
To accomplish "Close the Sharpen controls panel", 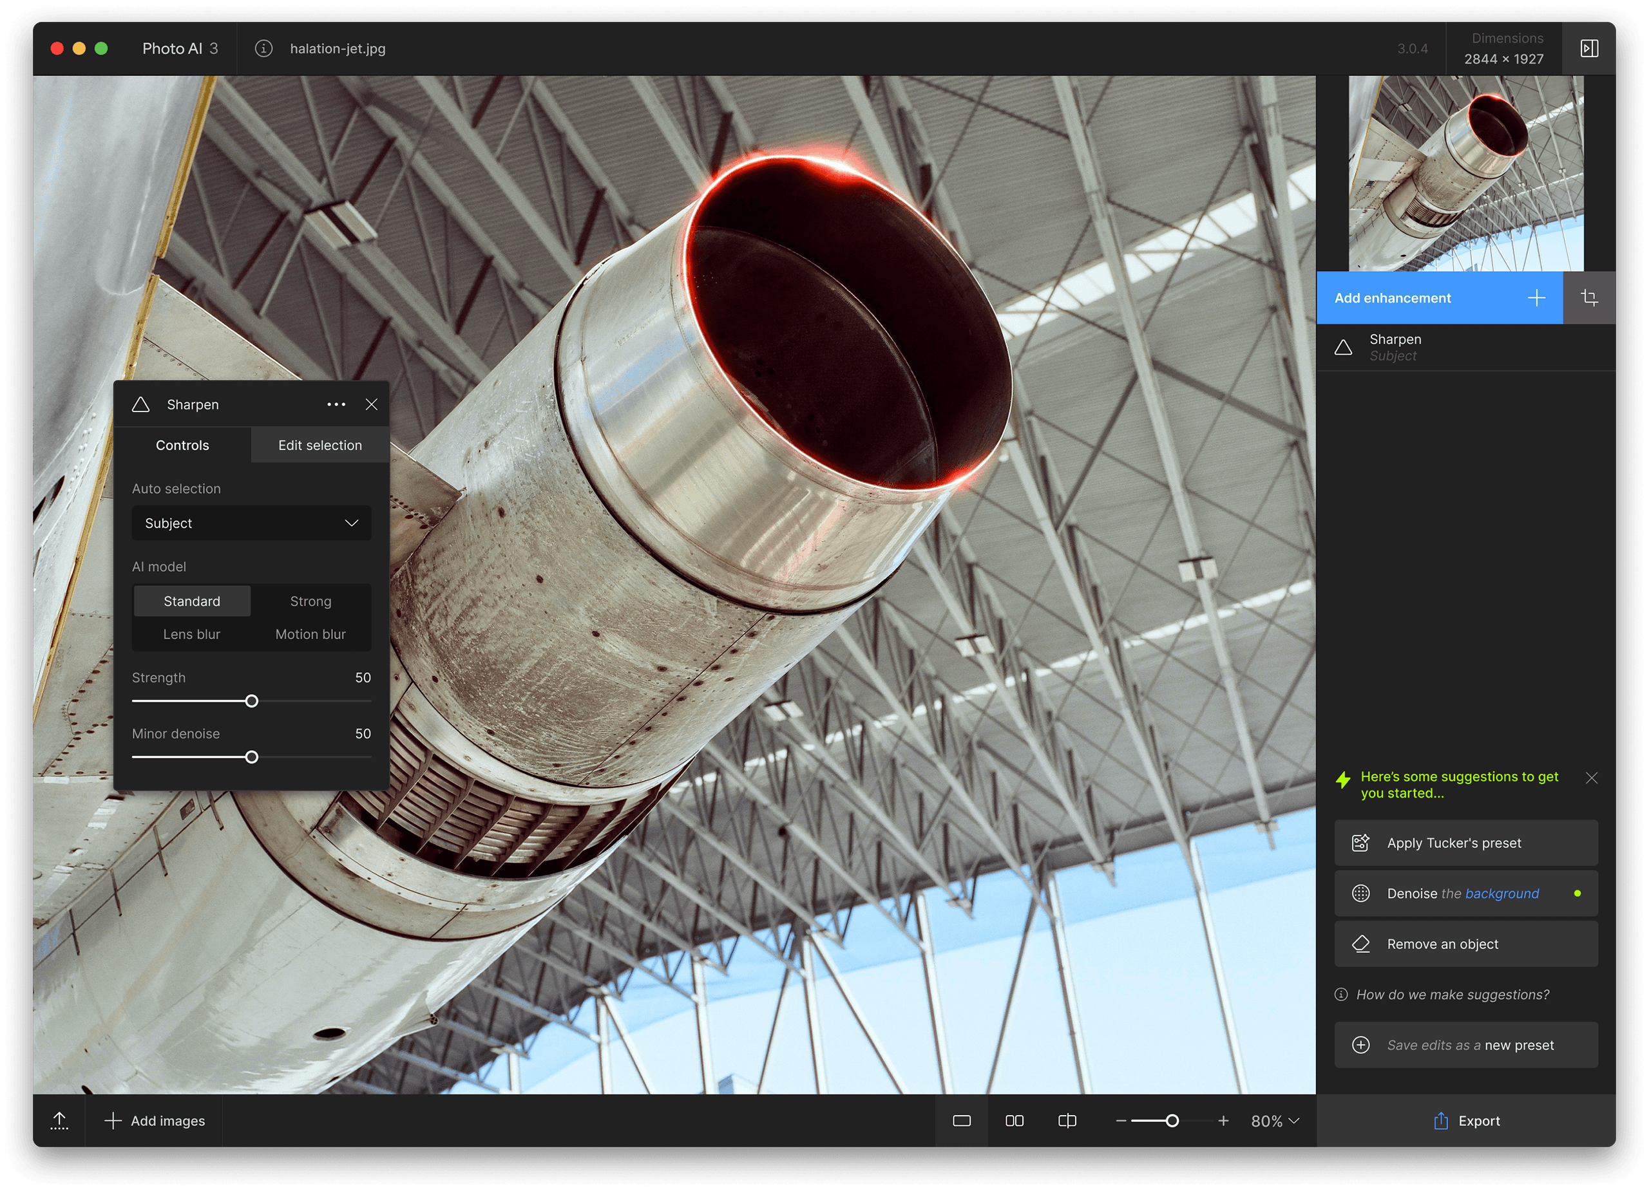I will click(x=372, y=404).
